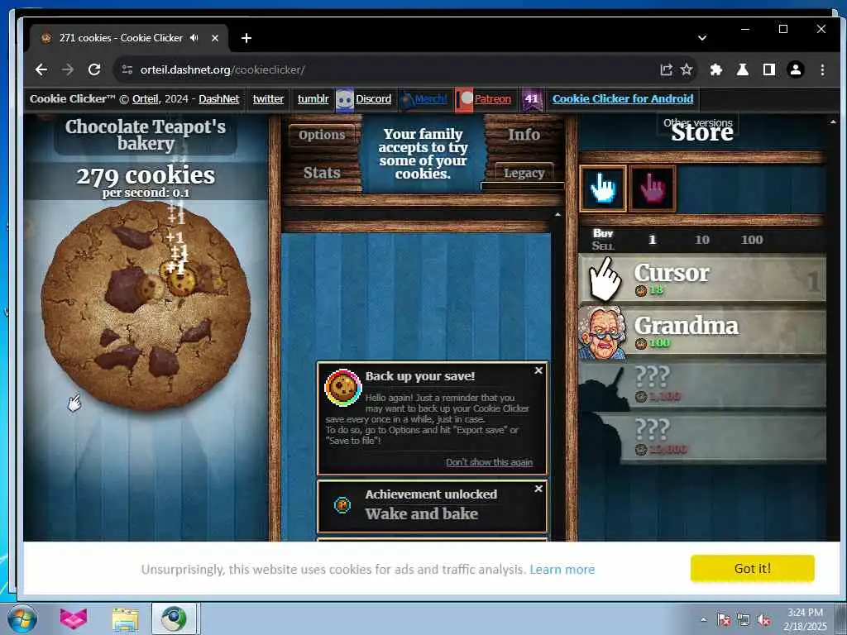Open the Orteil link in top bar
847x635 pixels.
pos(146,99)
